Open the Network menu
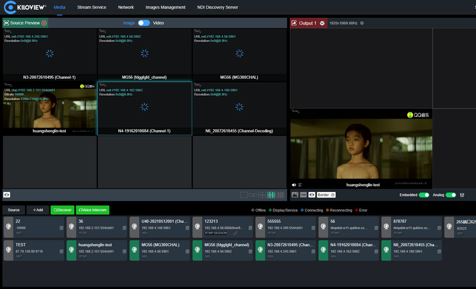The width and height of the screenshot is (476, 289). pyautogui.click(x=126, y=7)
